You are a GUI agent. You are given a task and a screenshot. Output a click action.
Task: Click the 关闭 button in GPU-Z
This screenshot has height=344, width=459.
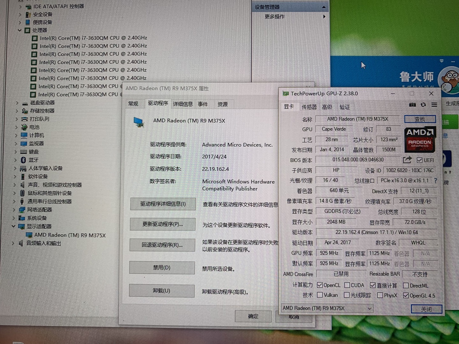pos(426,309)
